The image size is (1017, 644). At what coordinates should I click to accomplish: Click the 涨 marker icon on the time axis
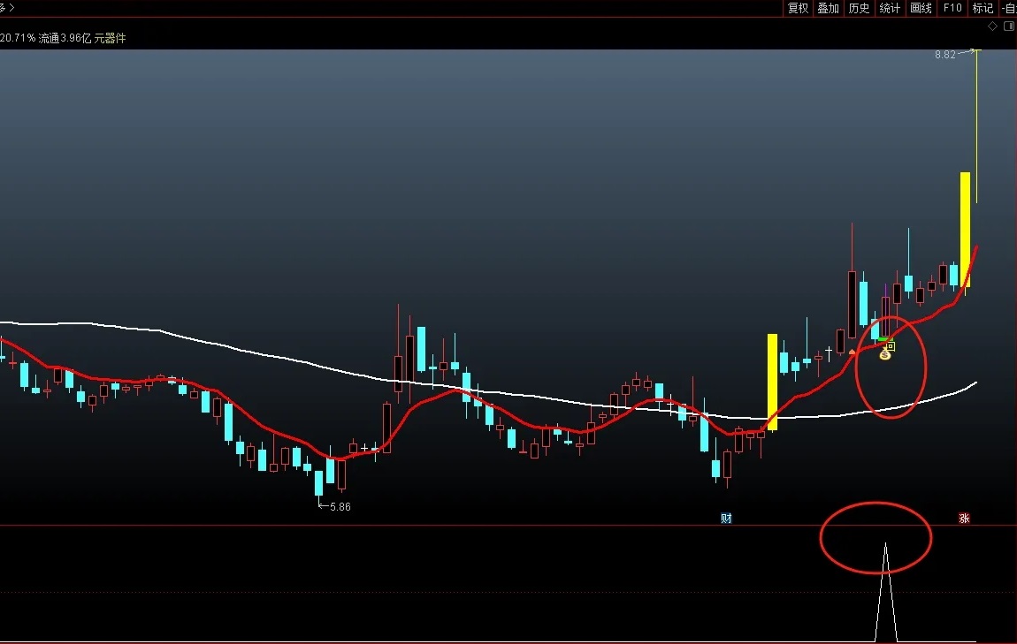(x=964, y=519)
